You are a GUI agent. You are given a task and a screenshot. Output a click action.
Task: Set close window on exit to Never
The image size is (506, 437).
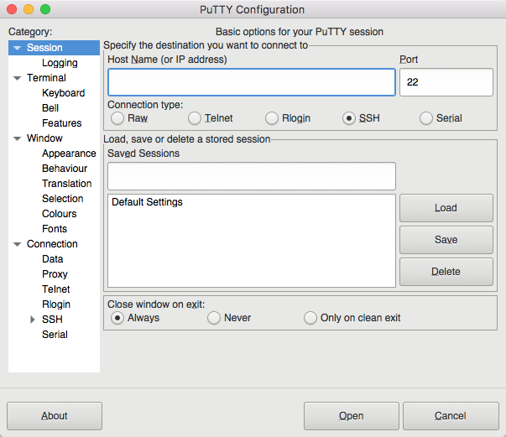coord(214,318)
